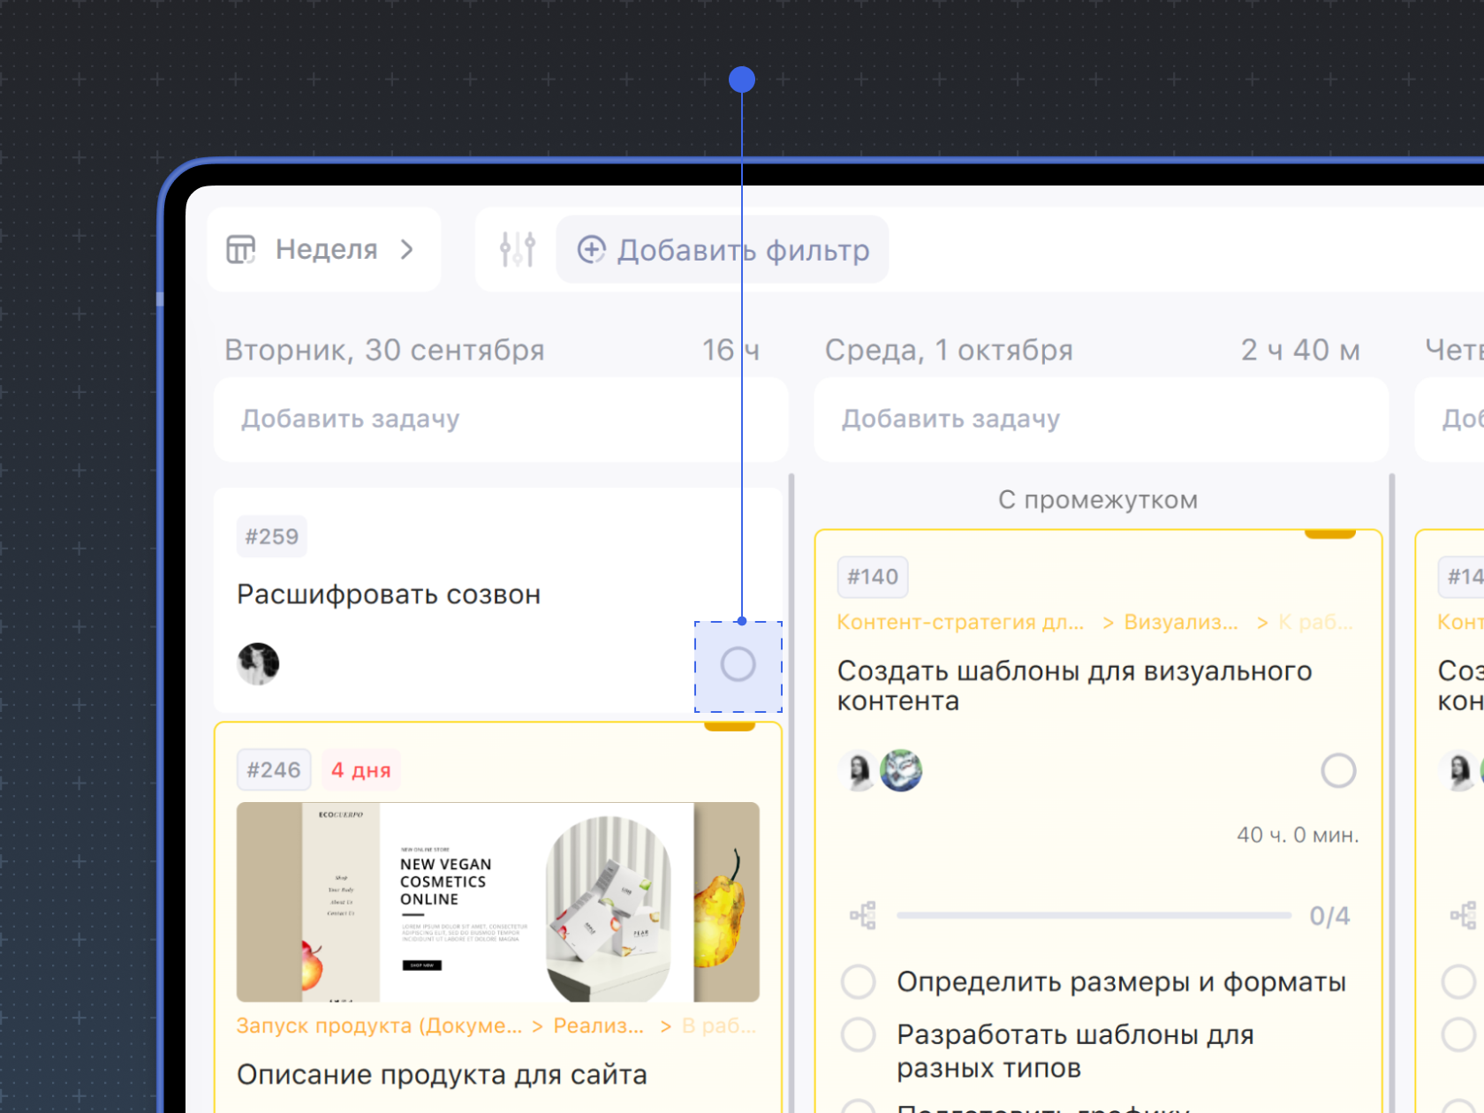Click the subtask progress bar showing 0/4
This screenshot has width=1484, height=1113.
[1094, 915]
